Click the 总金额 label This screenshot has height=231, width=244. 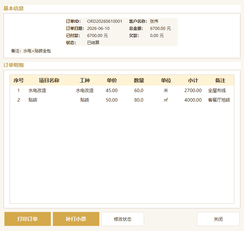[x=136, y=29]
